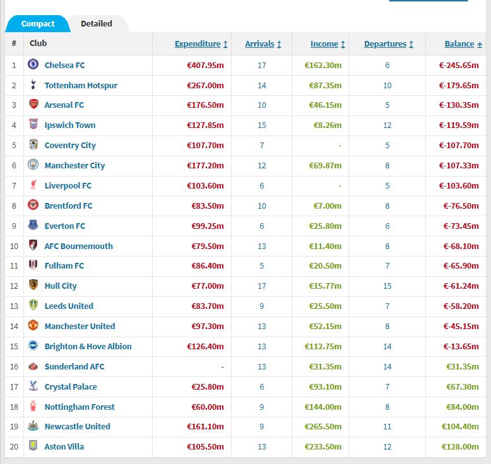Click Newcastle's €265.50m income value
The width and height of the screenshot is (491, 464).
click(323, 426)
